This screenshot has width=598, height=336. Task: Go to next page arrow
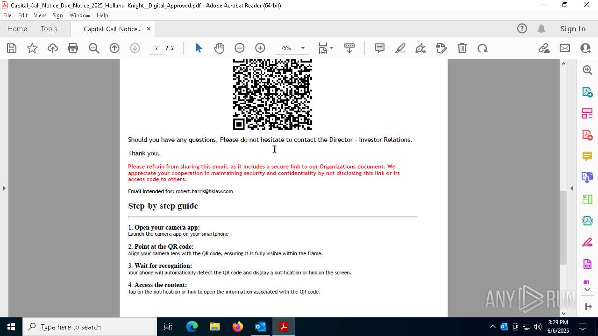(x=135, y=48)
